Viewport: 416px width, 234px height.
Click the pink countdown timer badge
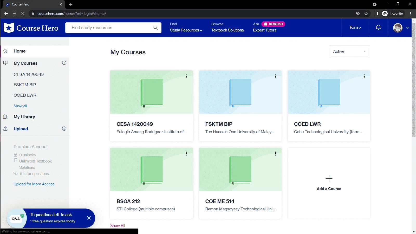(x=273, y=24)
